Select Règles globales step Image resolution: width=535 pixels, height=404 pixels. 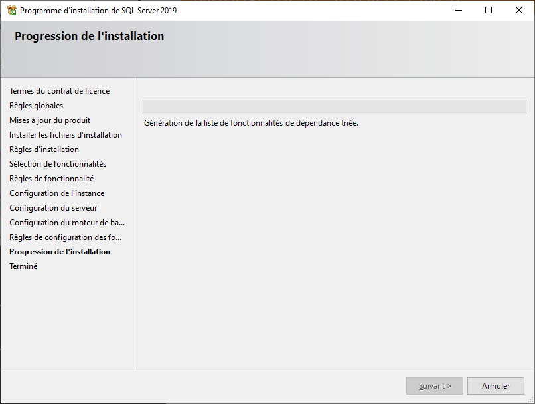pyautogui.click(x=36, y=106)
